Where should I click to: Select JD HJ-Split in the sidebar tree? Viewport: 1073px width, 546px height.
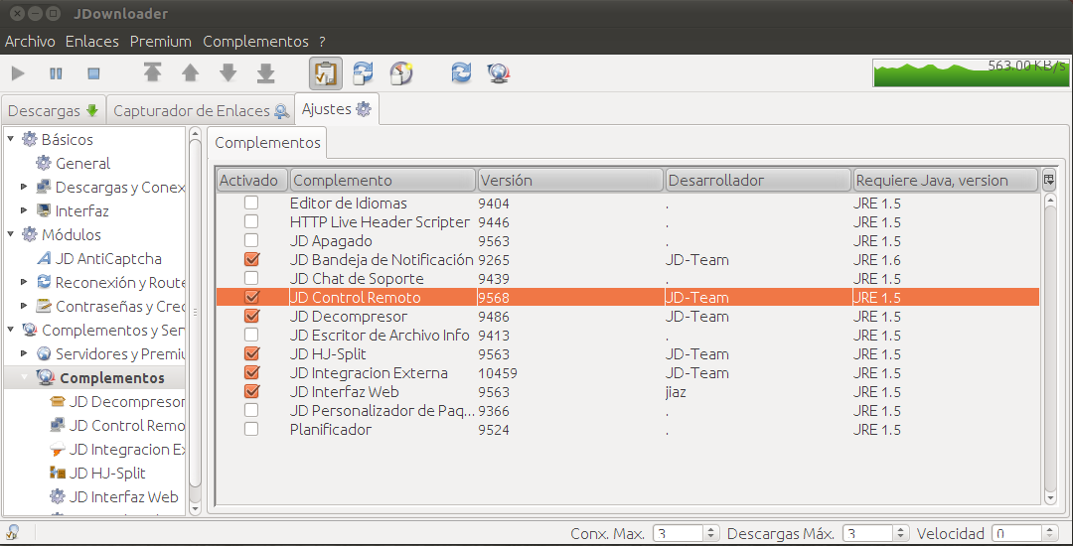(108, 473)
